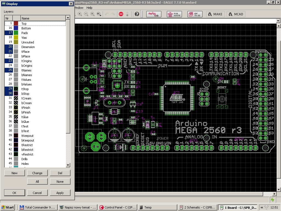281x211 pixels.
Task: Switch to the Control Panel taskbar window
Action: (118, 207)
